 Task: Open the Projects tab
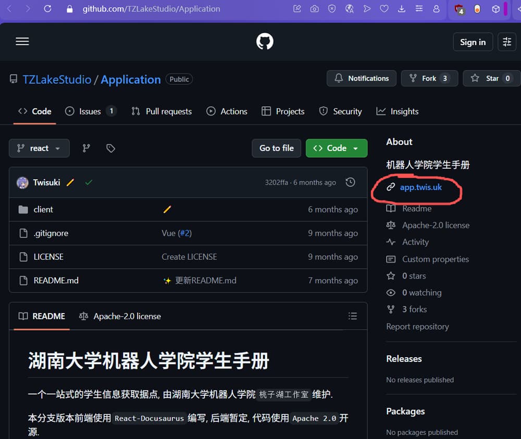pyautogui.click(x=283, y=111)
